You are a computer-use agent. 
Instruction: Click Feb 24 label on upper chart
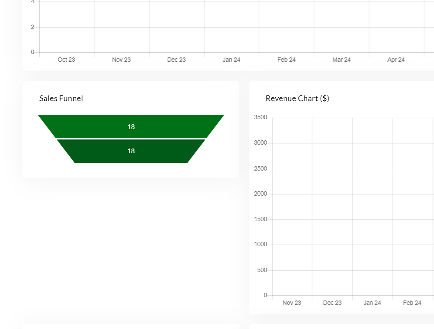coord(286,60)
